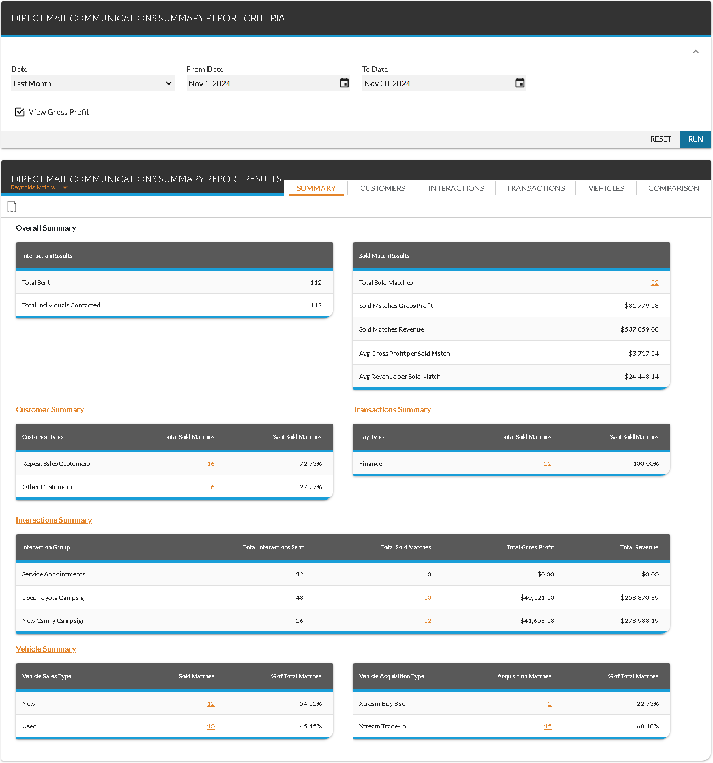
Task: Switch to the Customers tab
Action: [383, 188]
